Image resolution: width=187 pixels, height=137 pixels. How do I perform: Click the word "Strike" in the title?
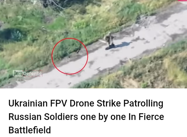(109, 103)
